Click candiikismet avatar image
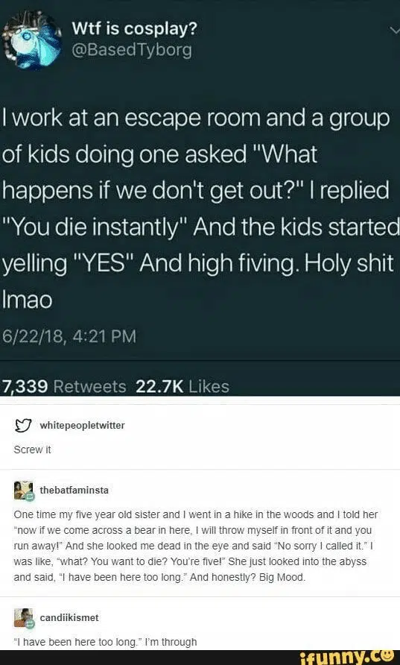The width and height of the screenshot is (400, 665). pos(23,617)
